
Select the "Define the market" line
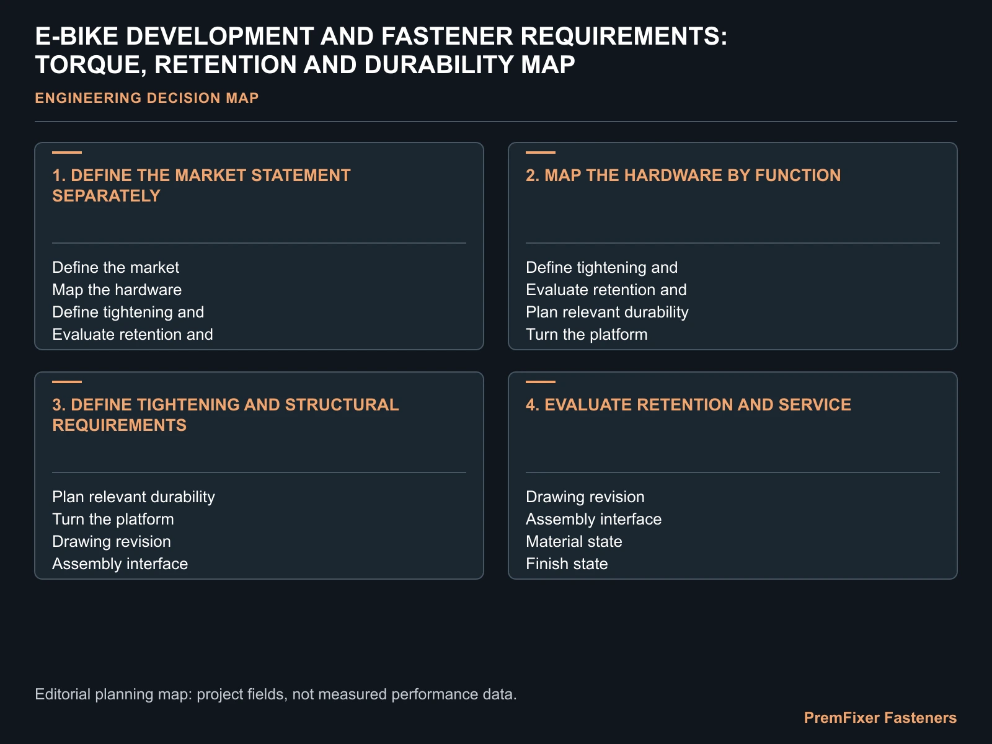pos(116,267)
